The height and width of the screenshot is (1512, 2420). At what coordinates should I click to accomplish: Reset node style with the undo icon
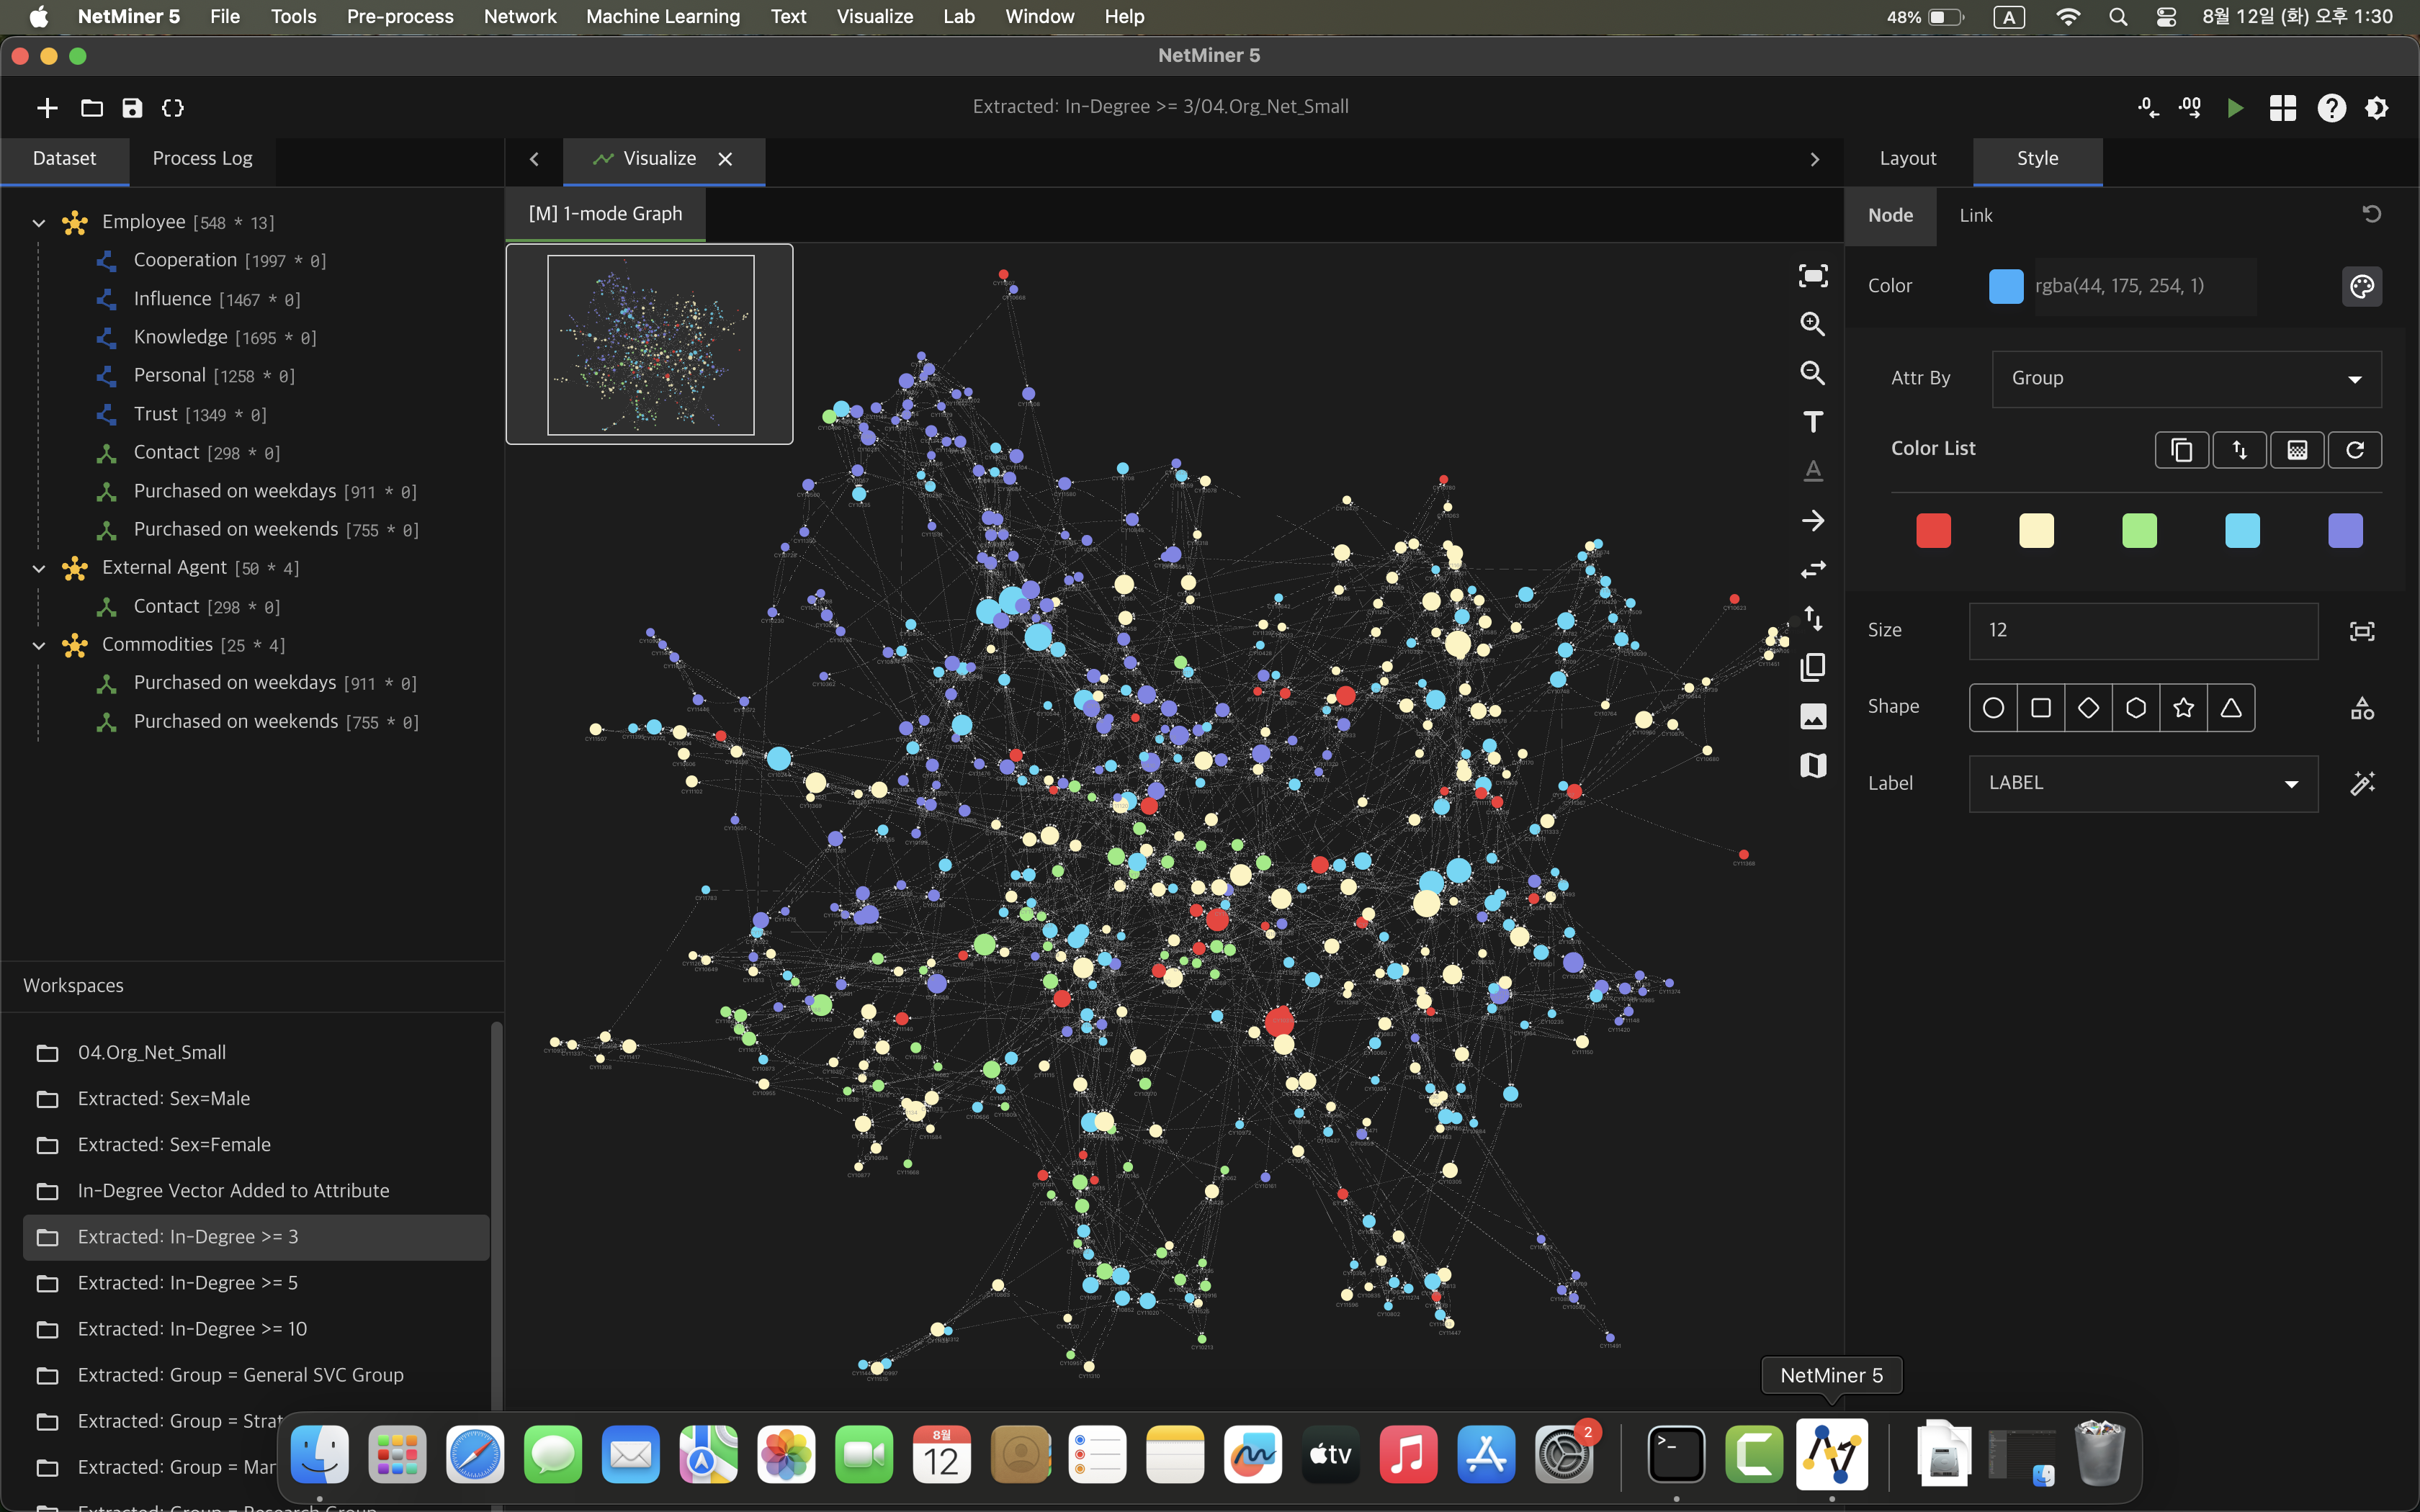pyautogui.click(x=2371, y=214)
